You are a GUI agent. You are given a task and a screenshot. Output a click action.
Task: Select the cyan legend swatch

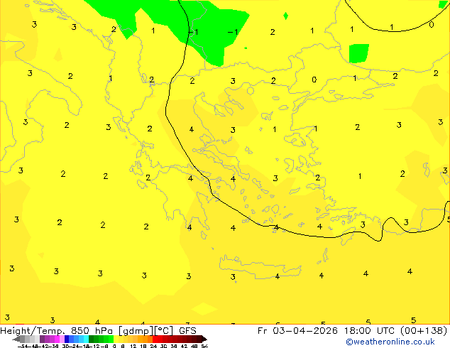pos(87,339)
